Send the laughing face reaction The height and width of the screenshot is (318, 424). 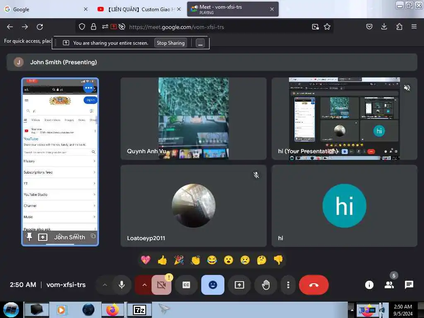tap(212, 260)
